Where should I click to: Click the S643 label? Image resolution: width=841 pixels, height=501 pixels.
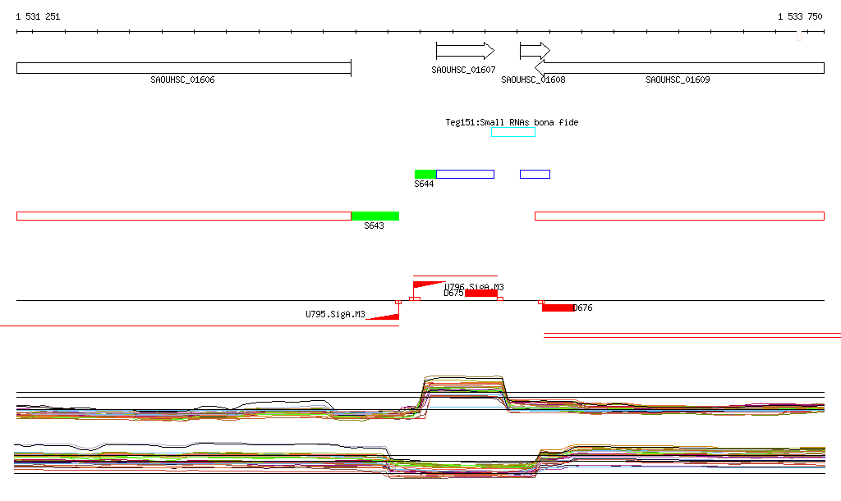(374, 225)
